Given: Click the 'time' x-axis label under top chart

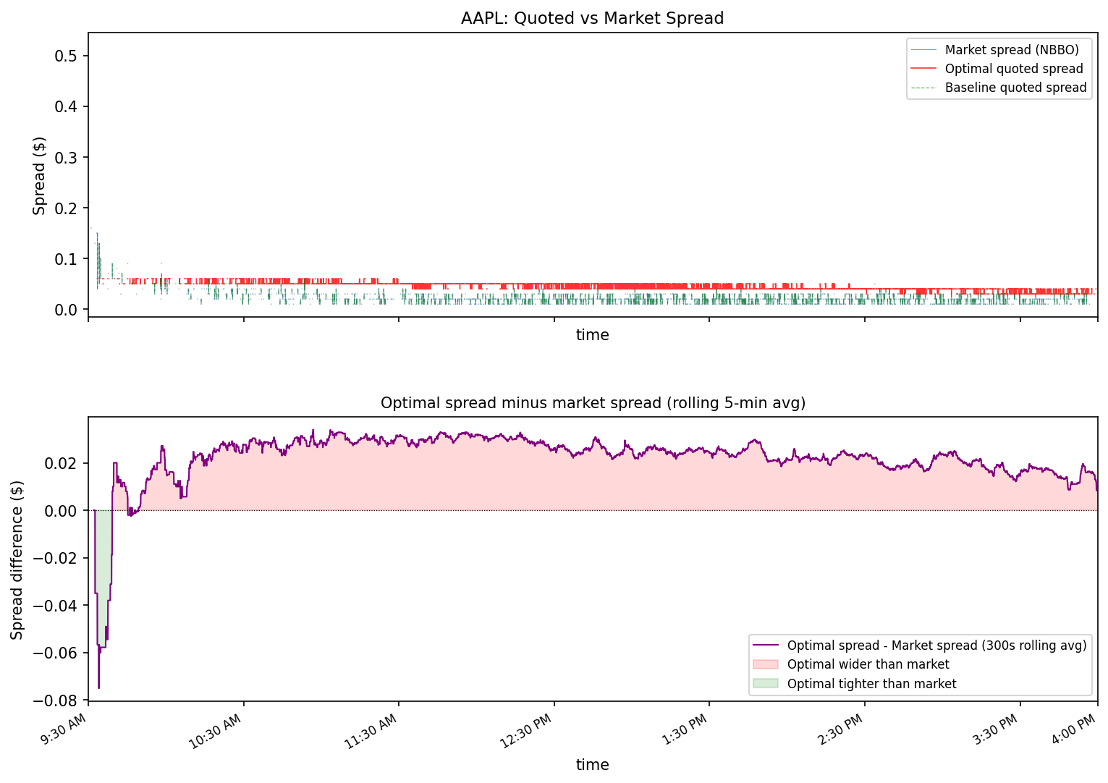Looking at the screenshot, I should coord(593,334).
